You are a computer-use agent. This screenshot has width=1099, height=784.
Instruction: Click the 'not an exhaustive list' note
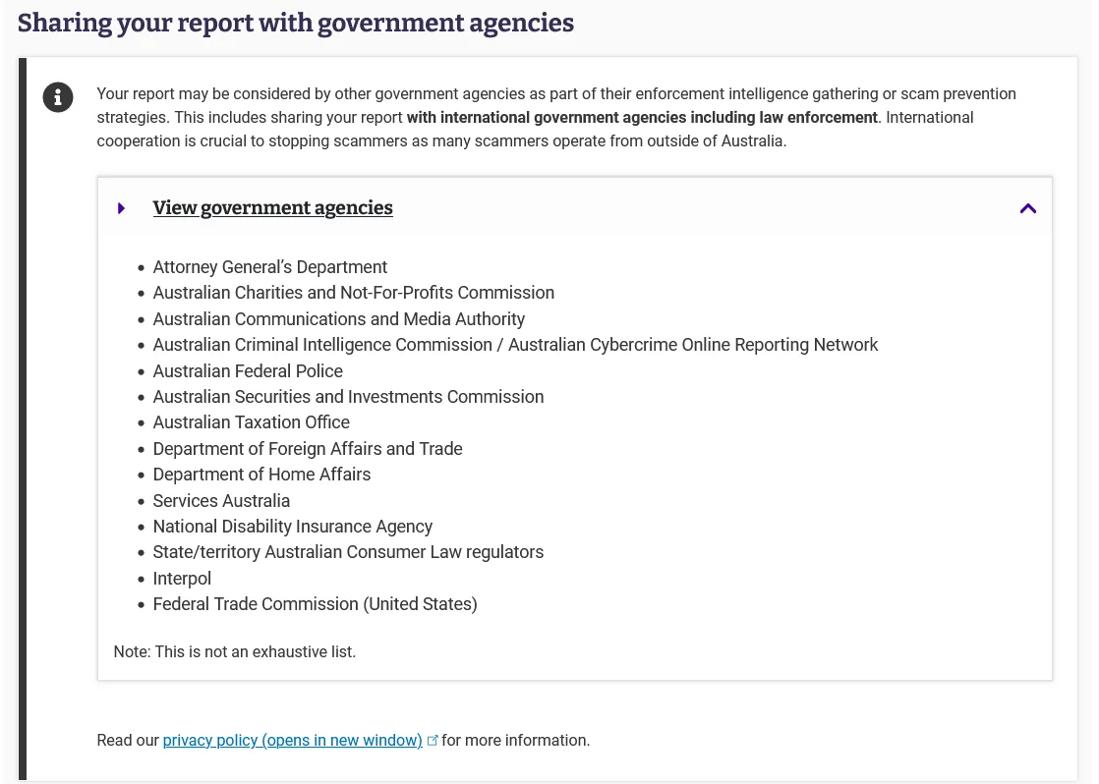click(x=235, y=651)
